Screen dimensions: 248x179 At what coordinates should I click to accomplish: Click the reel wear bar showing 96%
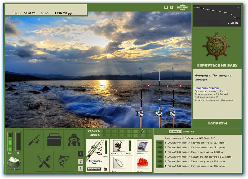[129, 146]
